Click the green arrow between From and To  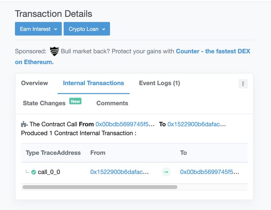pyautogui.click(x=166, y=172)
